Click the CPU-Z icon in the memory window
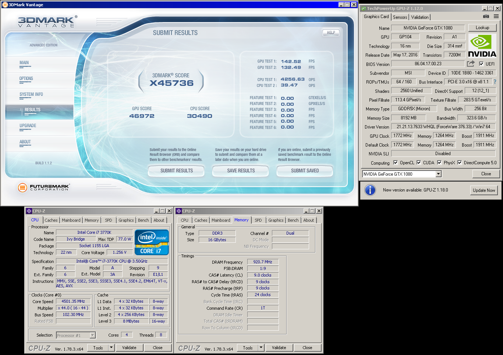This screenshot has height=355, width=503. point(179,211)
